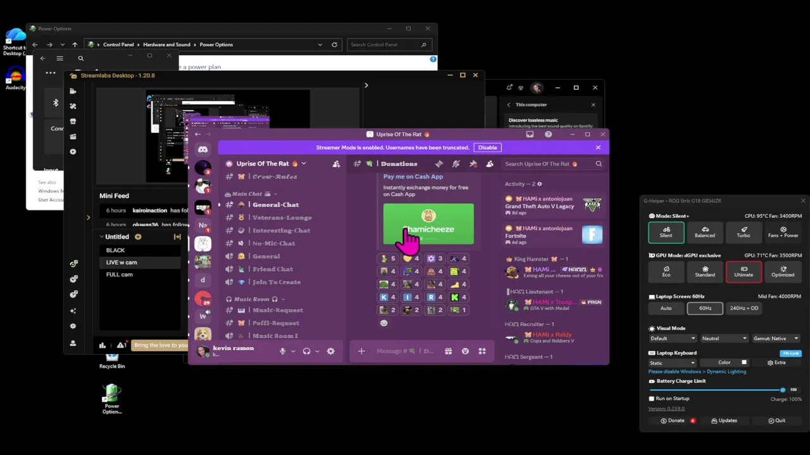The image size is (810, 455).
Task: Collapse Untitled scene collection in Streamlabs
Action: point(101,236)
